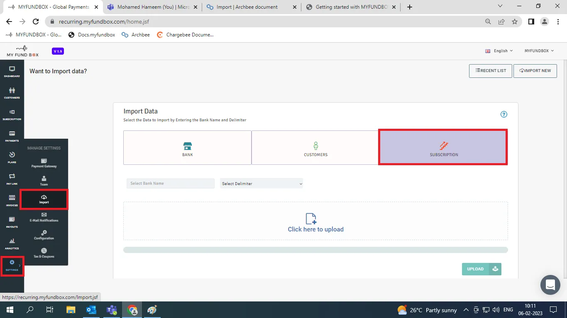Open Payouts in the sidebar
The width and height of the screenshot is (567, 318).
click(x=12, y=222)
